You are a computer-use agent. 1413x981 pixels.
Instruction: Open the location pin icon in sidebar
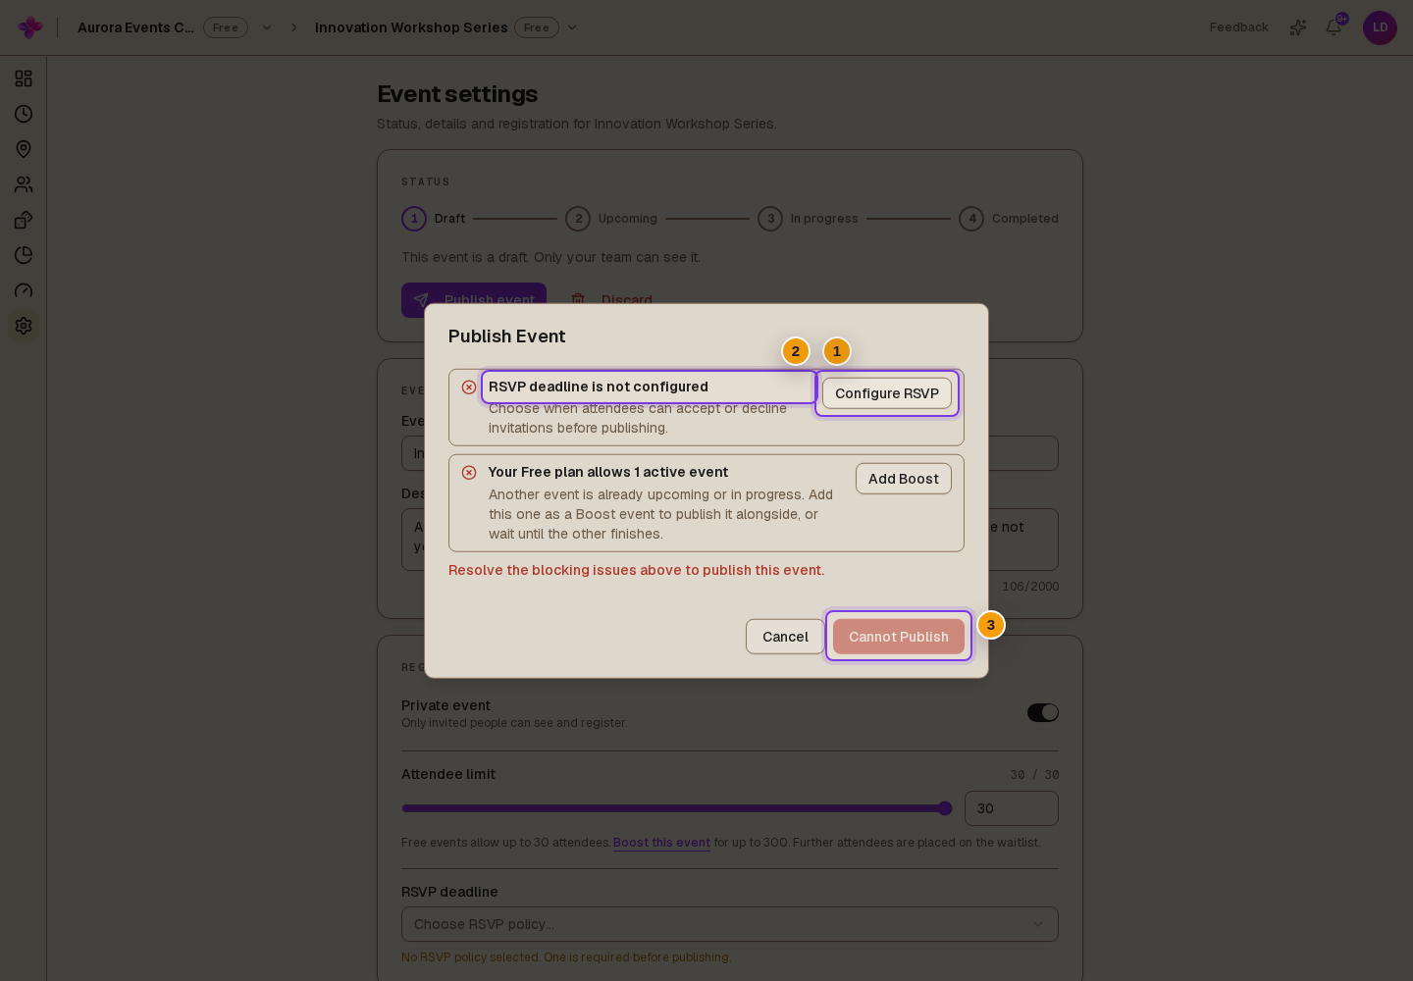point(24,149)
